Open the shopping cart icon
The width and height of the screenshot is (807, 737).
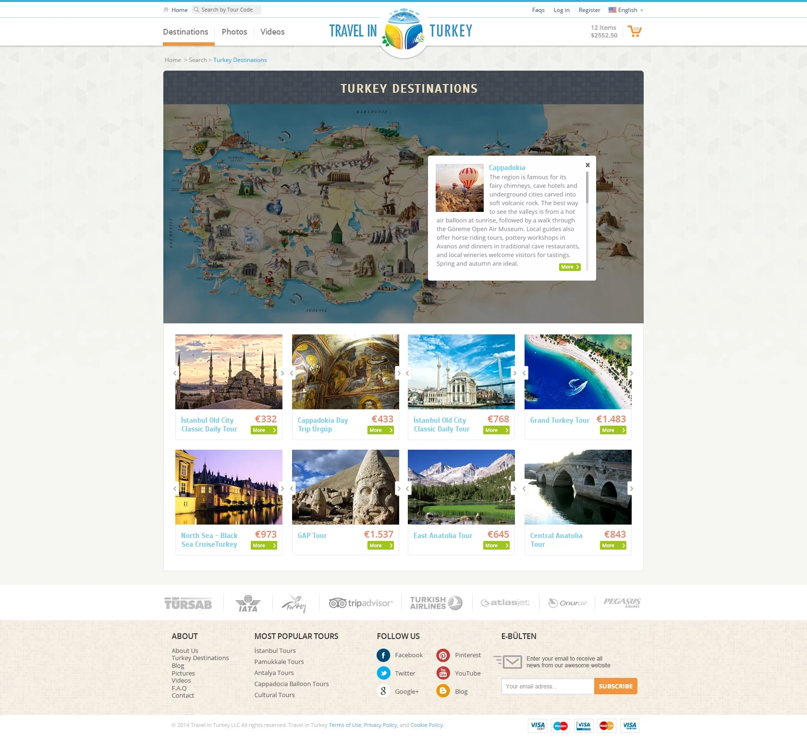635,31
